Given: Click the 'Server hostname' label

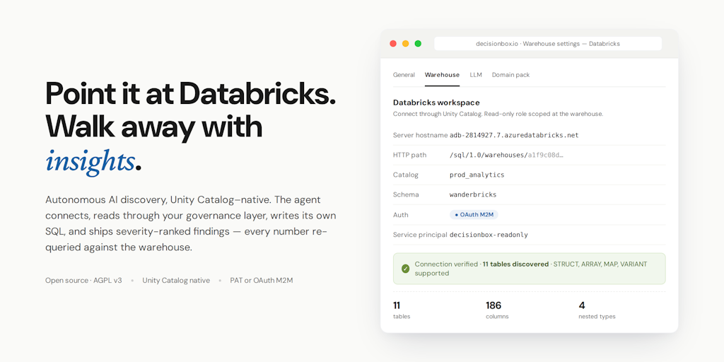Looking at the screenshot, I should pos(420,135).
